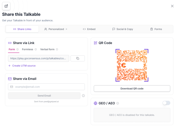
Task: Click the QR code icon in the header
Action: click(x=95, y=43)
